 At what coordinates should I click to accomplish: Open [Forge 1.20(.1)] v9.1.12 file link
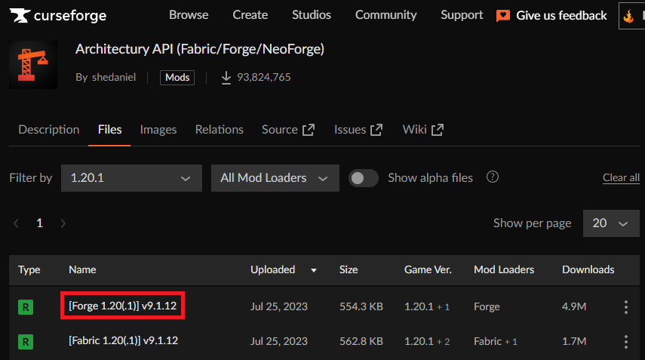(123, 306)
